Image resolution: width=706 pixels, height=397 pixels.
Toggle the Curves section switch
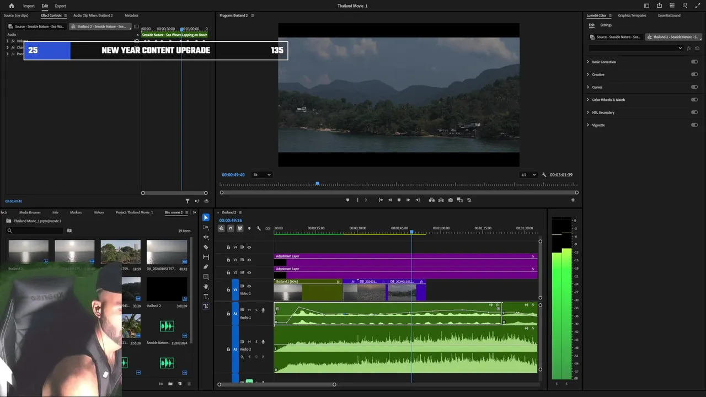click(694, 87)
